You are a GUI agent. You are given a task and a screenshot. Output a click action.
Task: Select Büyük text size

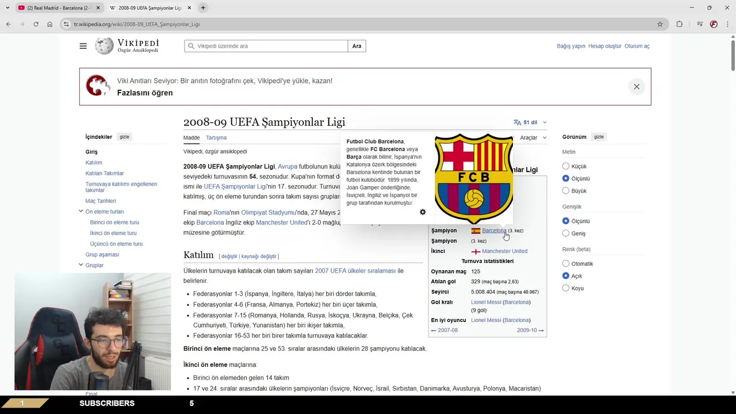click(566, 191)
